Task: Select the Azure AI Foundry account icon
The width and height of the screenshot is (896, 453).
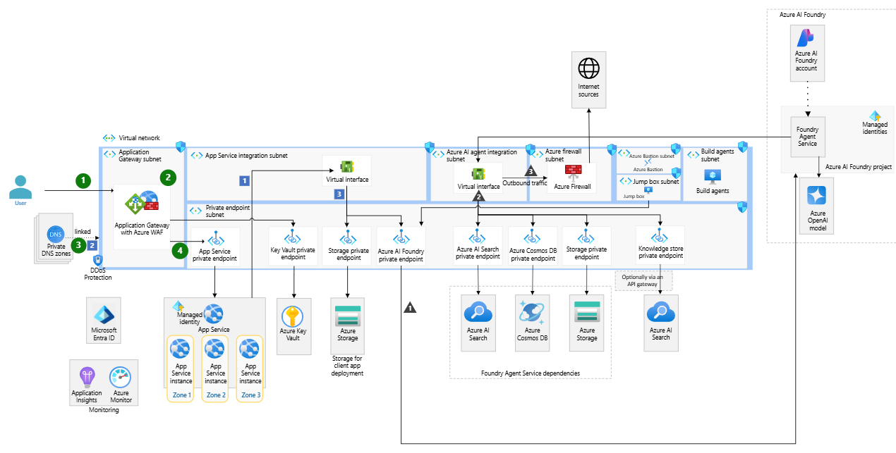Action: coord(806,38)
